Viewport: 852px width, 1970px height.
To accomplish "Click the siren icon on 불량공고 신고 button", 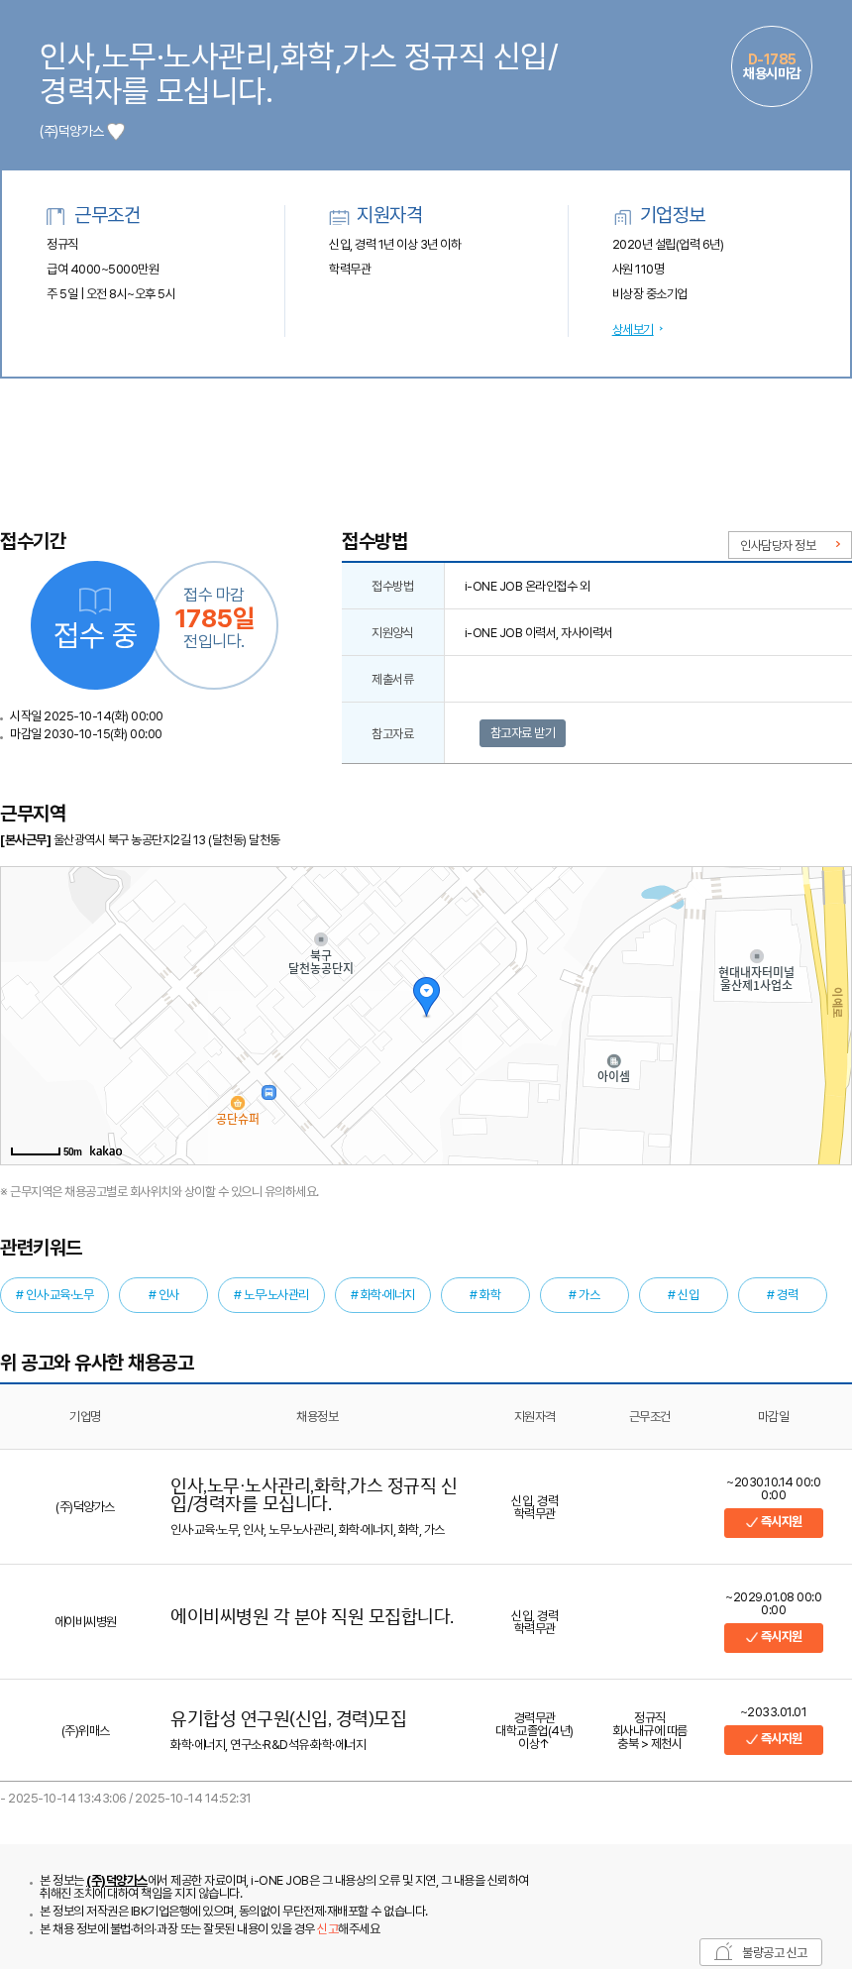I will (723, 1952).
